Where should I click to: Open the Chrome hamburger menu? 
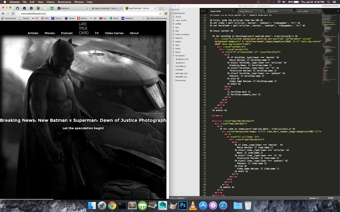coord(166,14)
